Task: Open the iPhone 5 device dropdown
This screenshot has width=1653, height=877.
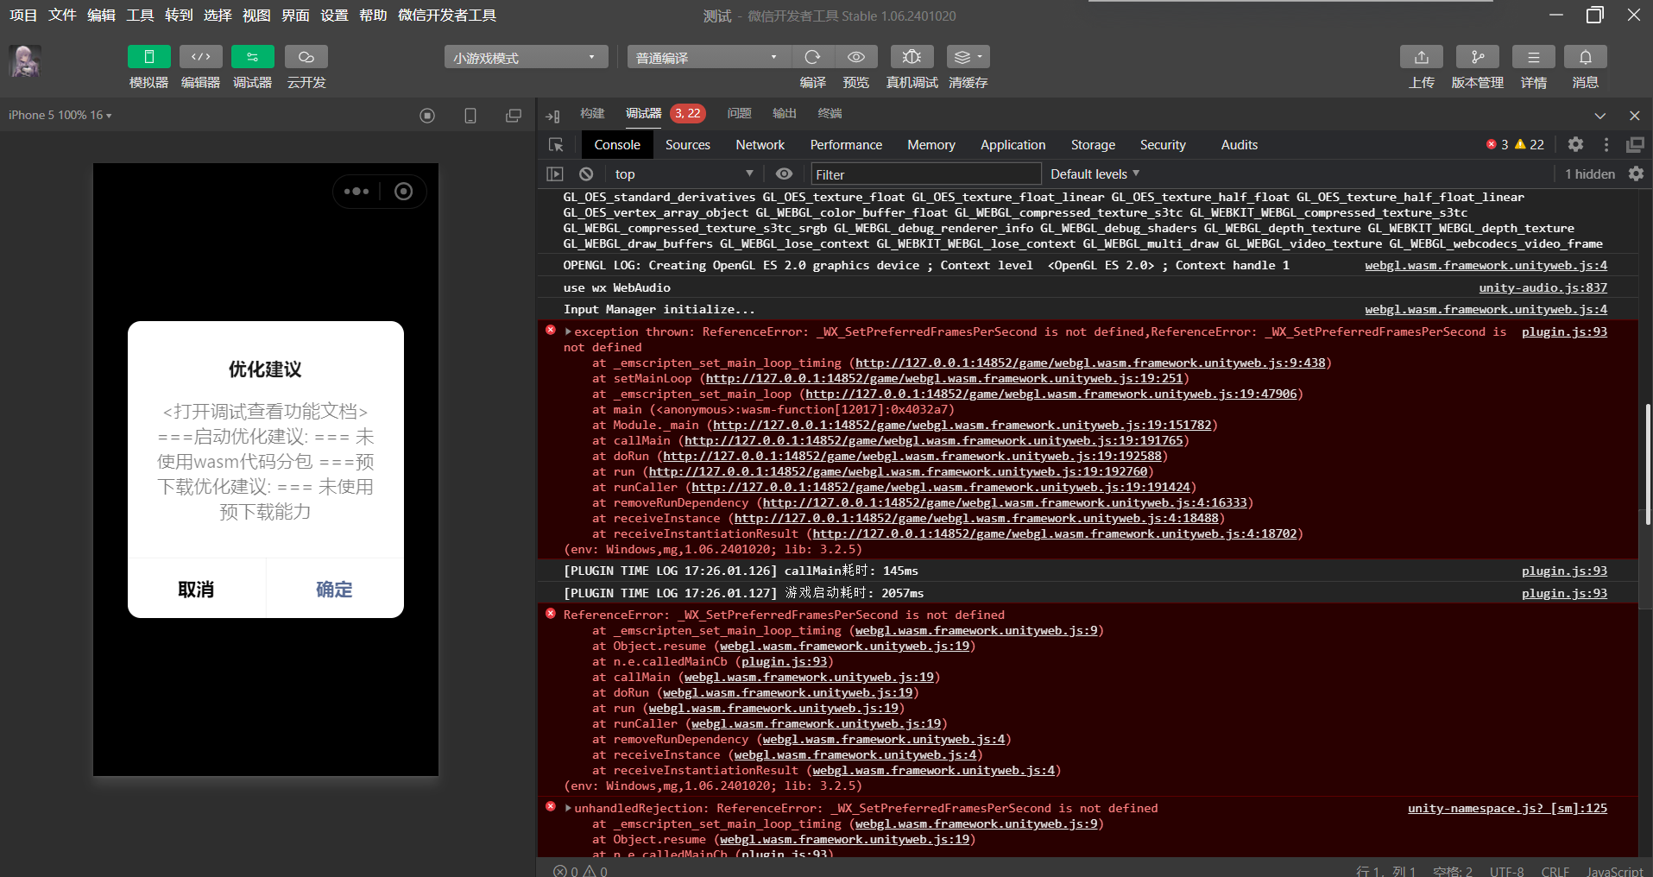Action: click(x=60, y=115)
